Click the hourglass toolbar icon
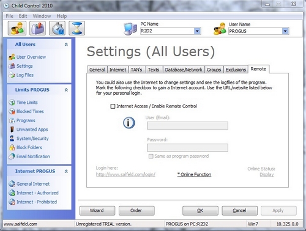The width and height of the screenshot is (306, 231). (77, 28)
